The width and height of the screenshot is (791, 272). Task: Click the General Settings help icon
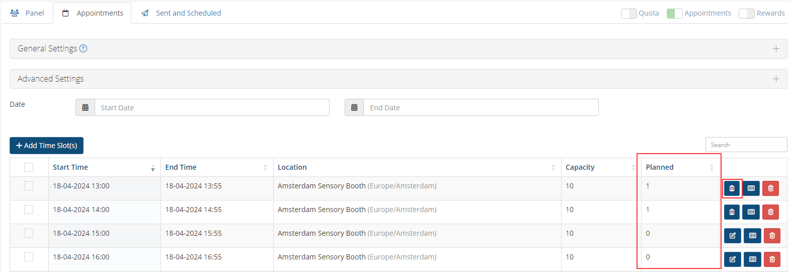click(x=84, y=48)
